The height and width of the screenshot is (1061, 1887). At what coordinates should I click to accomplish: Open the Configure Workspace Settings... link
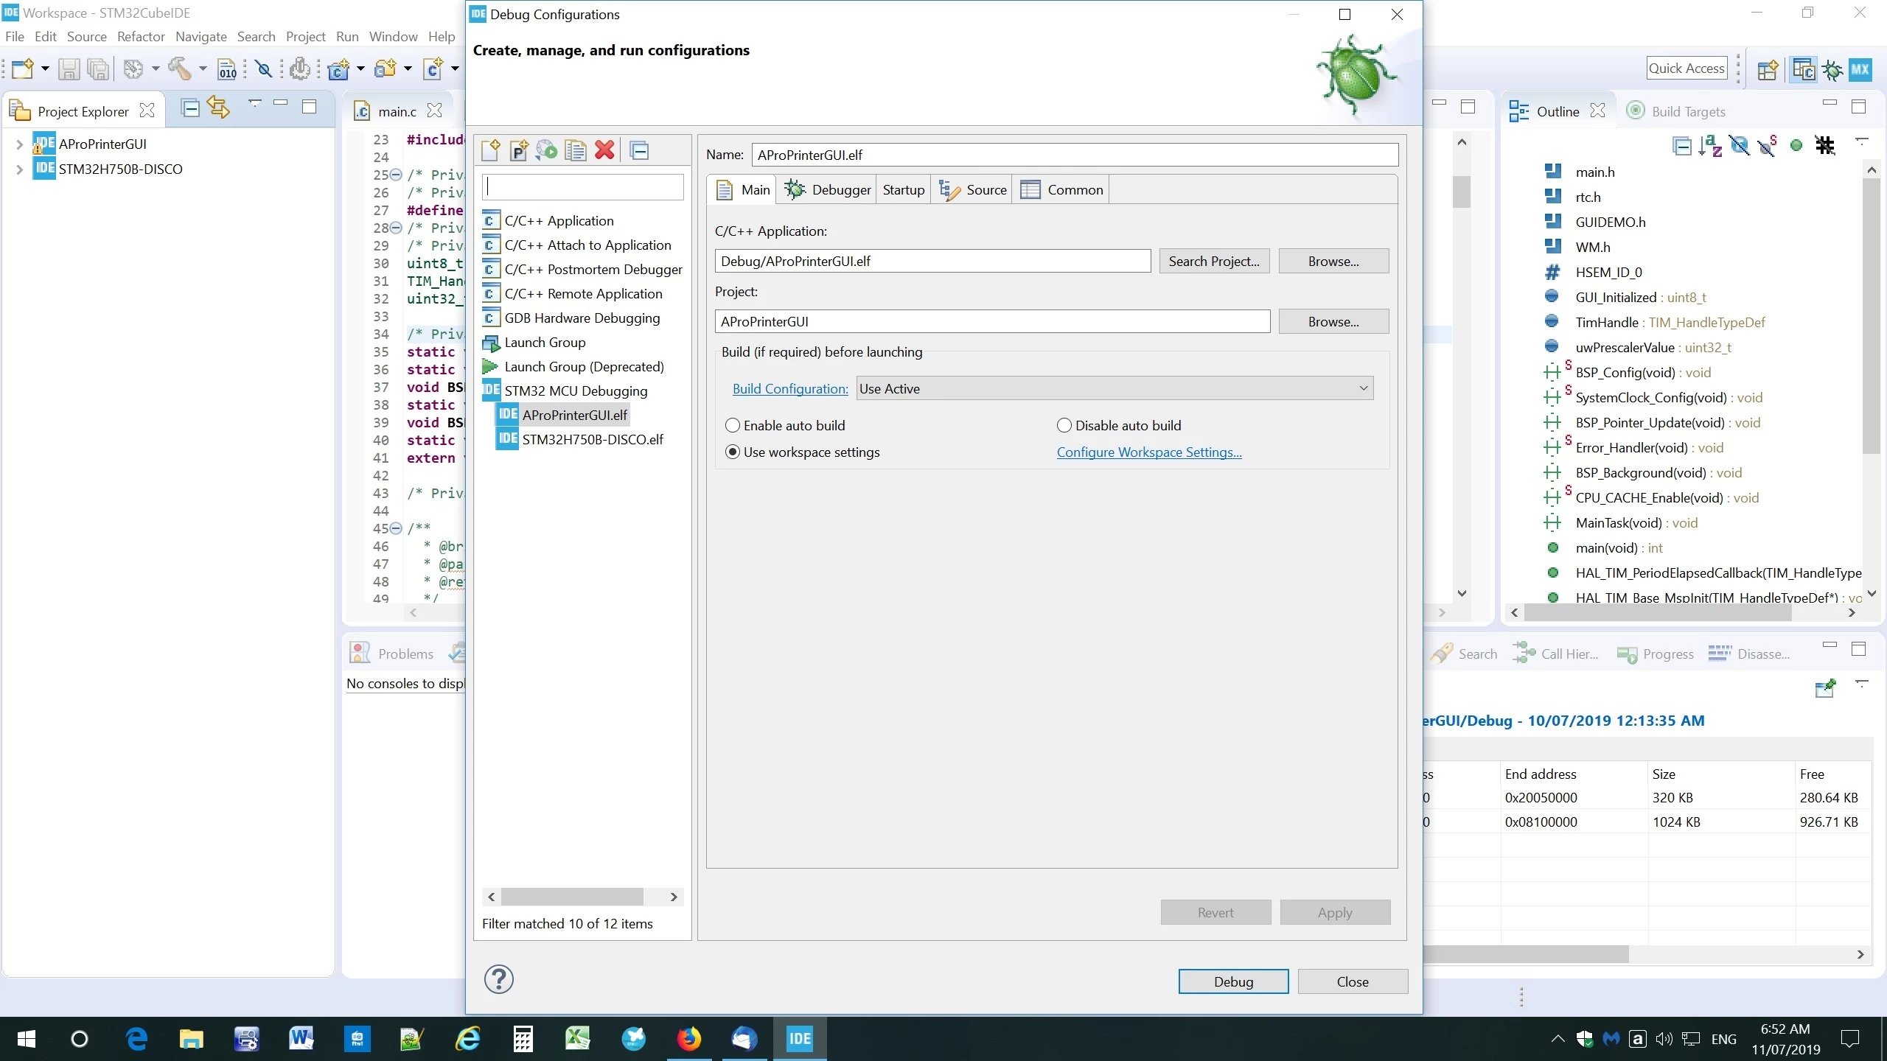coord(1149,452)
